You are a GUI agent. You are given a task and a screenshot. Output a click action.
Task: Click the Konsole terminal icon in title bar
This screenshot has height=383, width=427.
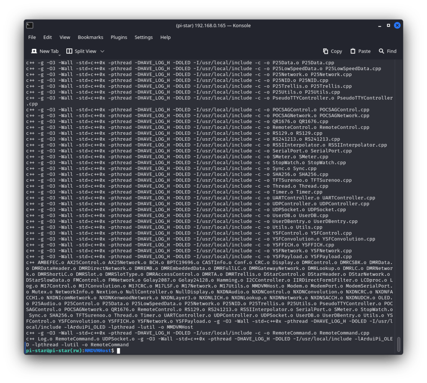(x=30, y=25)
